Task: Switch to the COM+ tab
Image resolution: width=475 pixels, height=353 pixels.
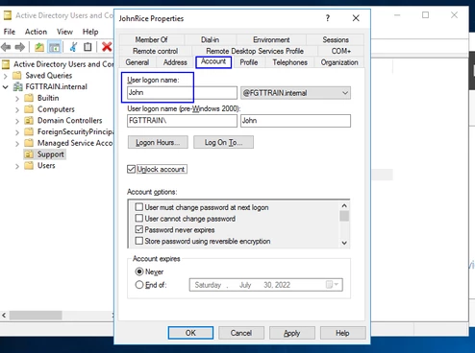Action: click(x=341, y=51)
